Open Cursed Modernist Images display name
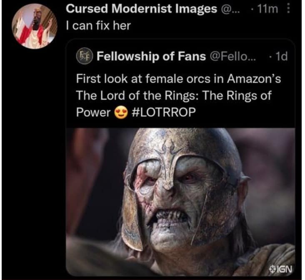305x280 pixels. click(x=142, y=9)
